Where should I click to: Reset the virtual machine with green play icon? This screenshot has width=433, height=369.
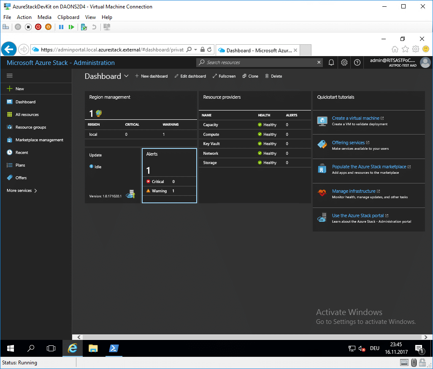(x=71, y=27)
